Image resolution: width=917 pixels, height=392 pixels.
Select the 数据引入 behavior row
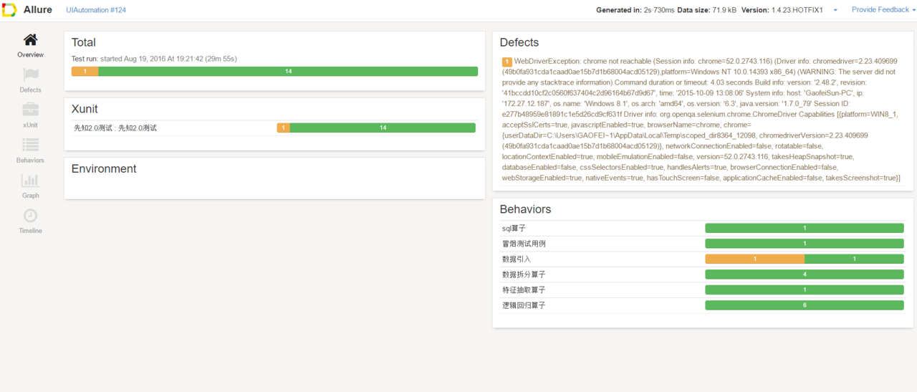click(x=703, y=259)
